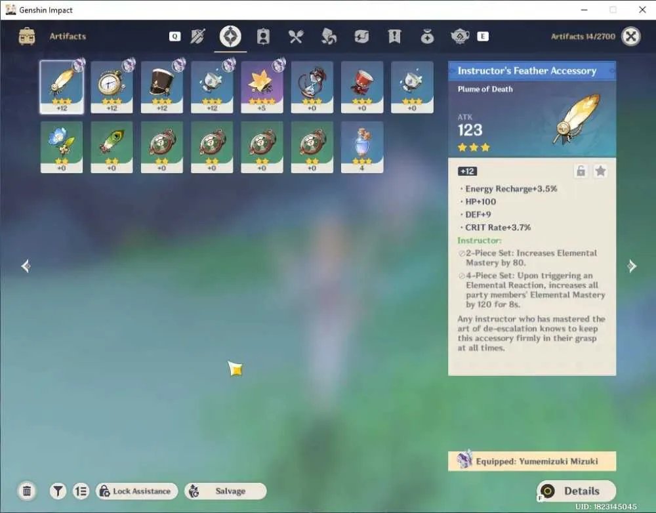Click the Lock Assistance button
The image size is (656, 513).
tap(137, 491)
